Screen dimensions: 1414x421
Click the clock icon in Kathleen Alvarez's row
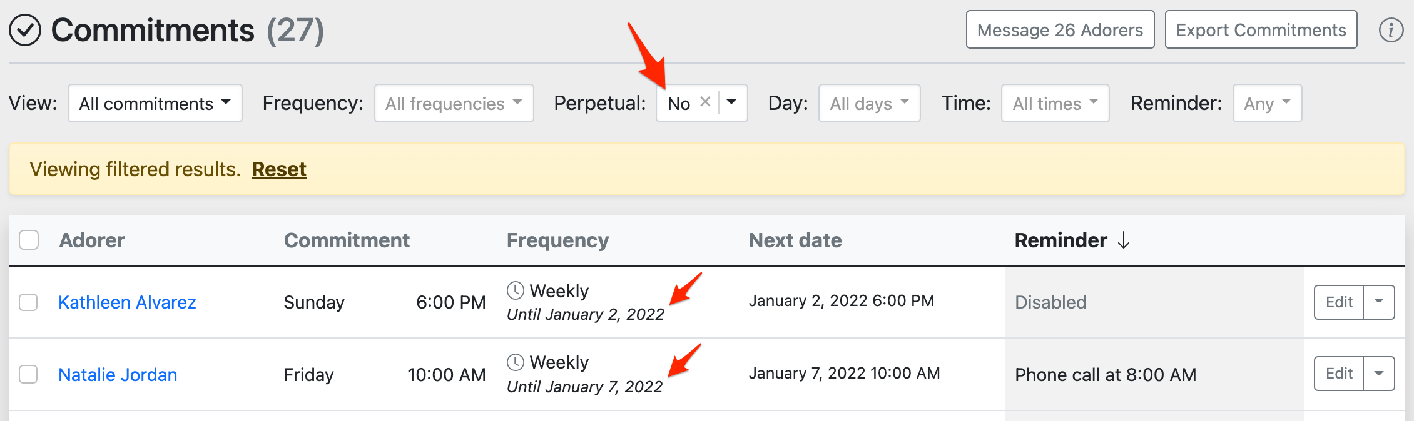coord(515,290)
